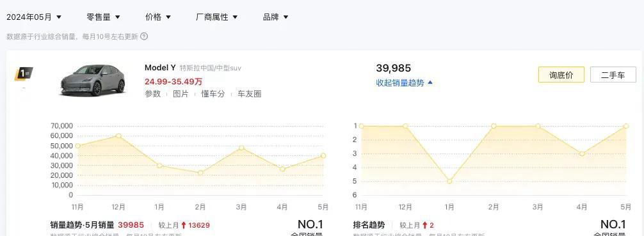This screenshot has height=236, width=644.
Task: Open the 参数 specs link
Action: [x=152, y=93]
